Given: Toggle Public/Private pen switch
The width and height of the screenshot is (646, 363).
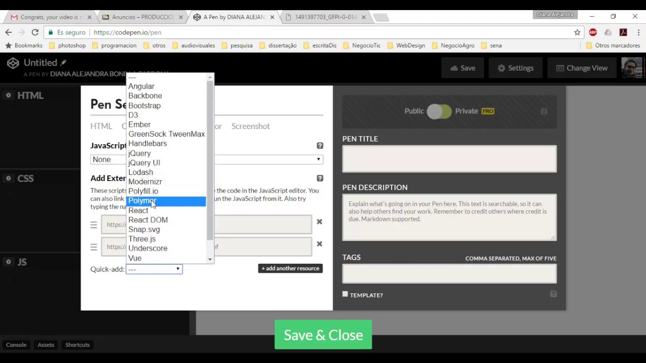Looking at the screenshot, I should [x=439, y=111].
